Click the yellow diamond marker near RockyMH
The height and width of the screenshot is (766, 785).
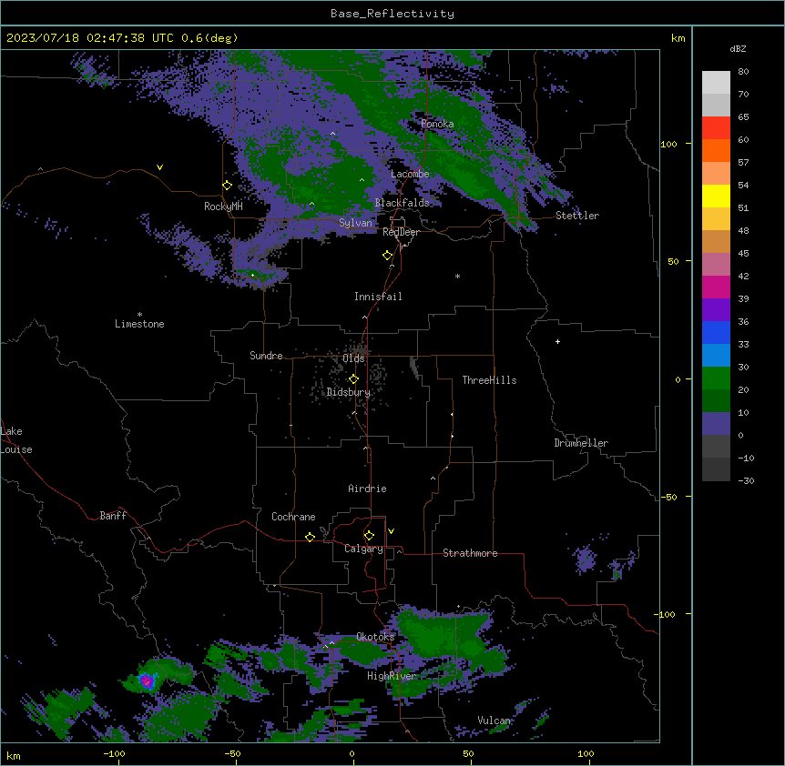coord(227,186)
